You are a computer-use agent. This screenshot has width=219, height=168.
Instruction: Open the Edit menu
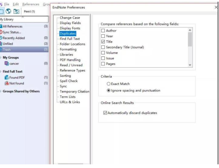coord(16,4)
